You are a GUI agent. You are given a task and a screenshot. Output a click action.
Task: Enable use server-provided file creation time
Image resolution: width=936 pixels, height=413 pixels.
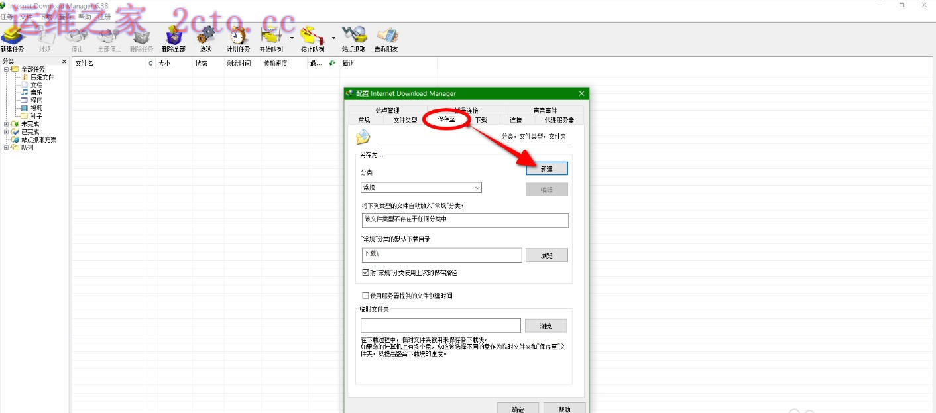coord(365,296)
